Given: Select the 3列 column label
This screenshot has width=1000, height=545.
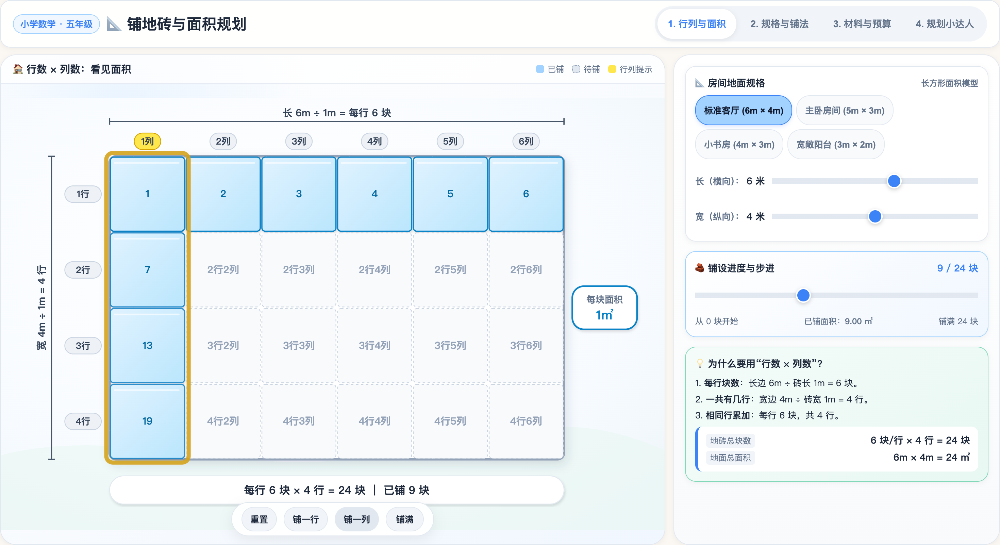Looking at the screenshot, I should (299, 141).
